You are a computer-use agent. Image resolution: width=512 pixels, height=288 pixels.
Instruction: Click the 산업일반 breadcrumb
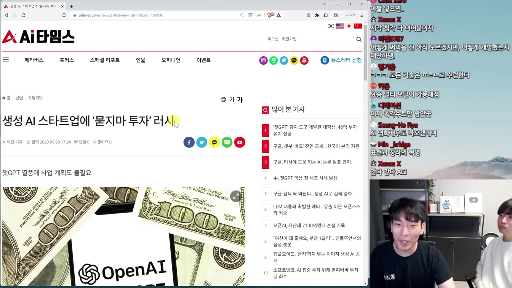point(35,98)
